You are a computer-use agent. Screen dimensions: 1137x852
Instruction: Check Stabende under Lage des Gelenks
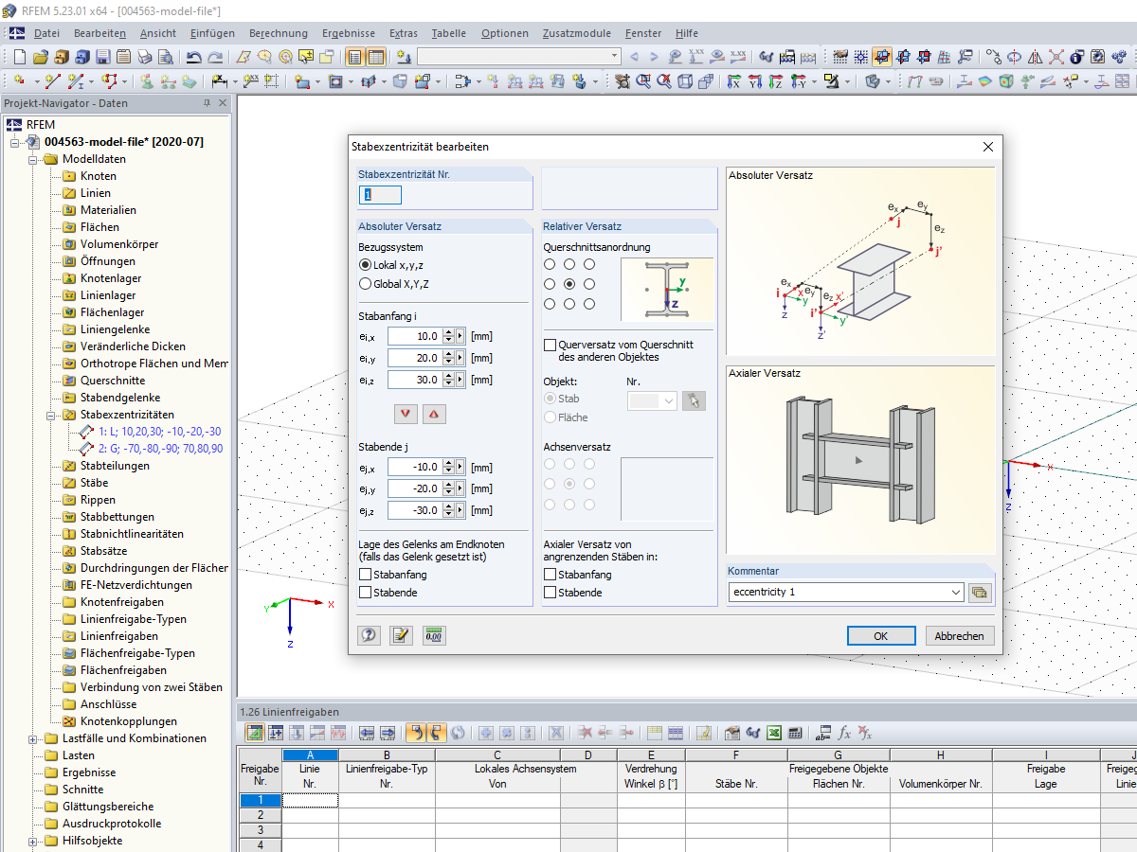tap(366, 593)
